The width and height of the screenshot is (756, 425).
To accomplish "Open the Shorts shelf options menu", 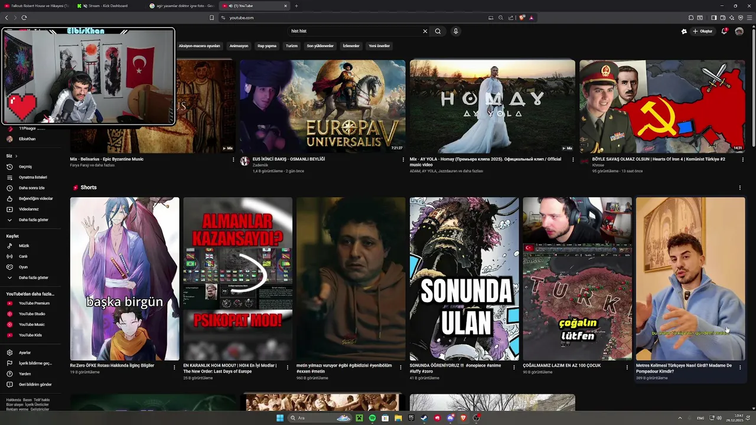I will click(739, 188).
